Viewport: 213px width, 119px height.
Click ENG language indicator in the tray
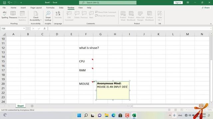tap(180, 115)
